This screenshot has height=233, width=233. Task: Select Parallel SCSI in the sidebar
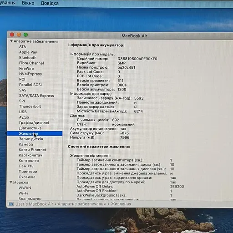point(30,85)
